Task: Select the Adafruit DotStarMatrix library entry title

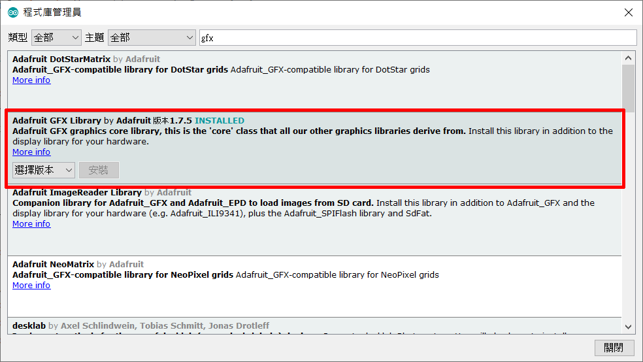Action: (x=61, y=59)
